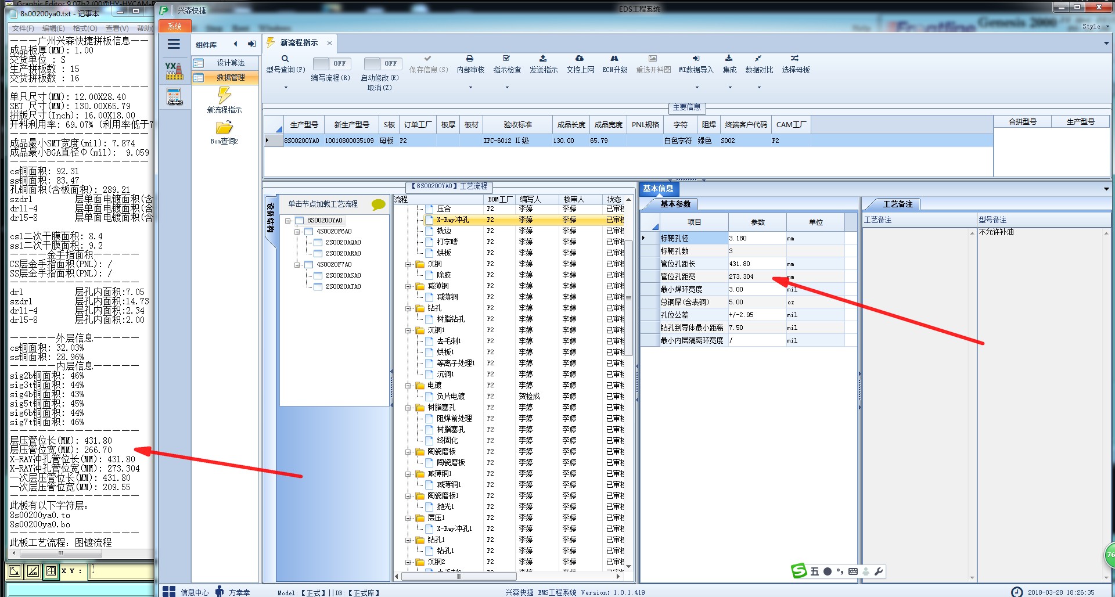
Task: Select the 基本参数 tab
Action: coord(675,204)
